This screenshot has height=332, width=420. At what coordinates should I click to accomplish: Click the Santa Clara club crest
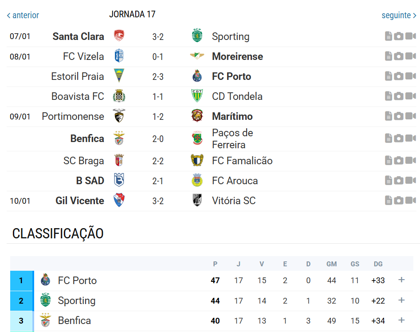pyautogui.click(x=118, y=36)
